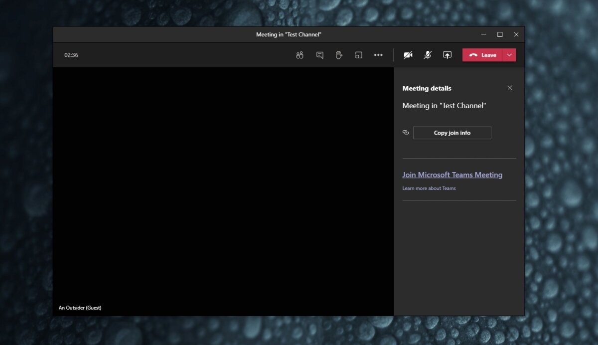This screenshot has width=598, height=345.
Task: Close the Meeting details panel
Action: (x=509, y=88)
